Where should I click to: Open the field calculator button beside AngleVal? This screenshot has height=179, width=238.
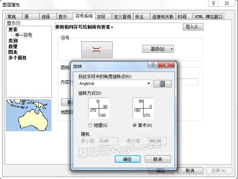163,84
